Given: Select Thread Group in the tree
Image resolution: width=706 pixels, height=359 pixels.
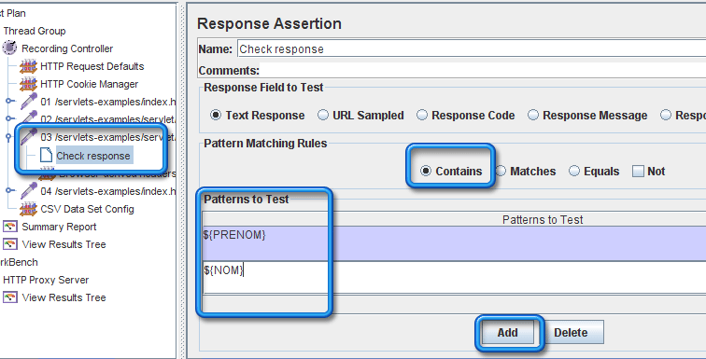Looking at the screenshot, I should (35, 31).
